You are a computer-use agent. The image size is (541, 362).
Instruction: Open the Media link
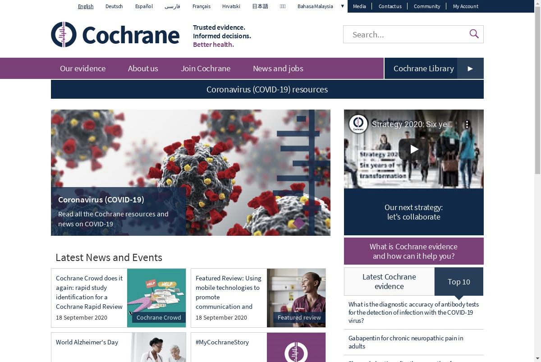click(x=359, y=6)
